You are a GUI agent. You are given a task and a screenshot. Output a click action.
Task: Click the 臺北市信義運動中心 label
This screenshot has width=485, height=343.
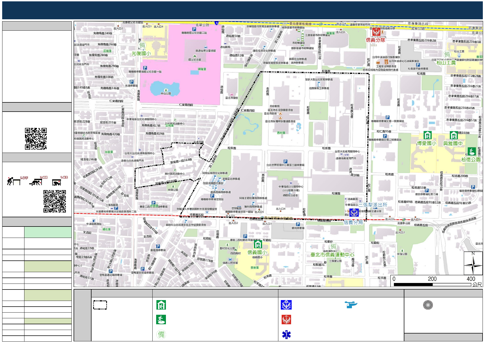(332, 254)
